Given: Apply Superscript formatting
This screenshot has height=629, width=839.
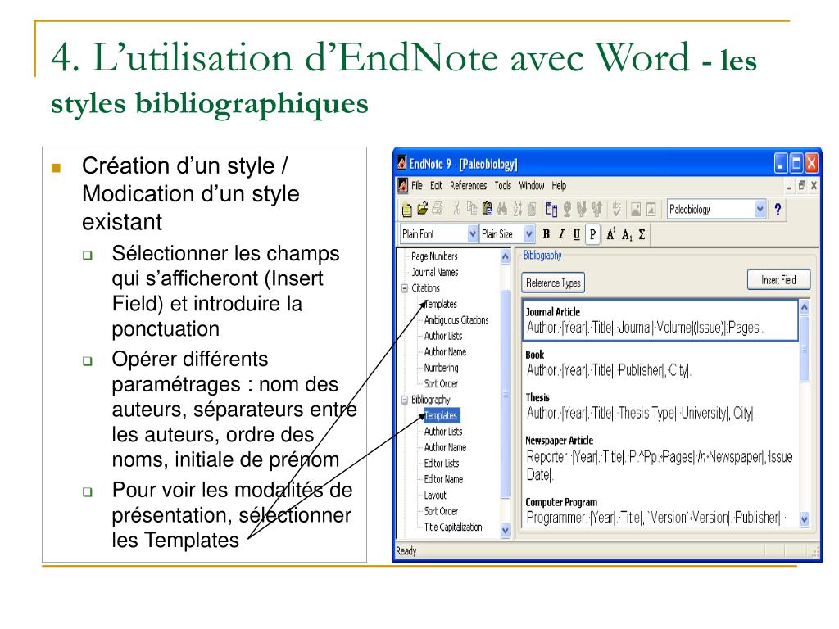Looking at the screenshot, I should (611, 234).
